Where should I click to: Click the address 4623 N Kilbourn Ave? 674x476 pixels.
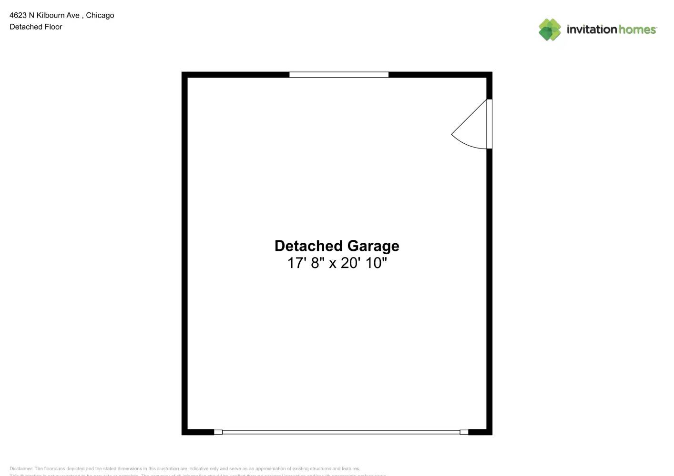point(61,15)
